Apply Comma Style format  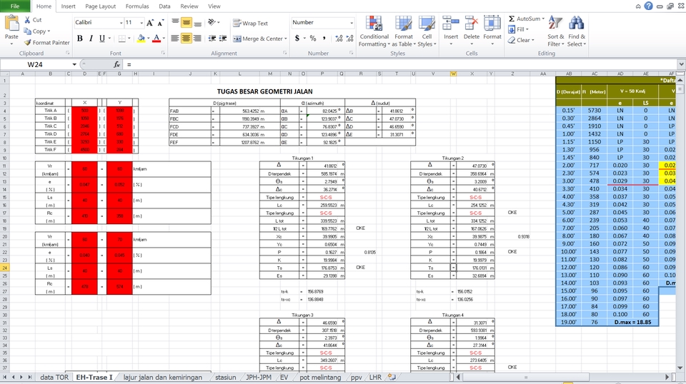point(324,39)
